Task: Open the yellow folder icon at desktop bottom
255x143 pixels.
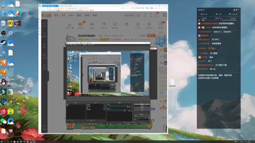Action: tap(4, 131)
